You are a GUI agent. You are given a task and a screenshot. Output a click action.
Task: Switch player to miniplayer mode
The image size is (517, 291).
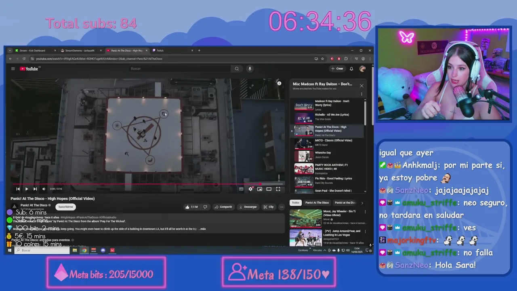(x=260, y=189)
